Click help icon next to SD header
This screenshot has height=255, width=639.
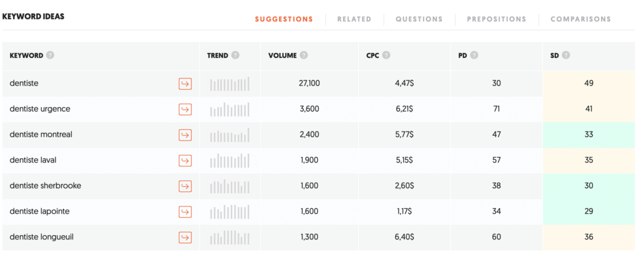click(x=566, y=55)
